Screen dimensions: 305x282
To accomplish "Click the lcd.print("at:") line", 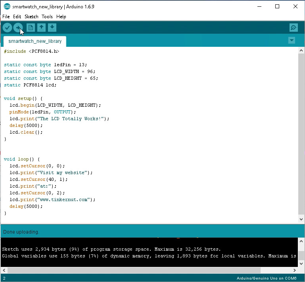I will coord(33,186).
